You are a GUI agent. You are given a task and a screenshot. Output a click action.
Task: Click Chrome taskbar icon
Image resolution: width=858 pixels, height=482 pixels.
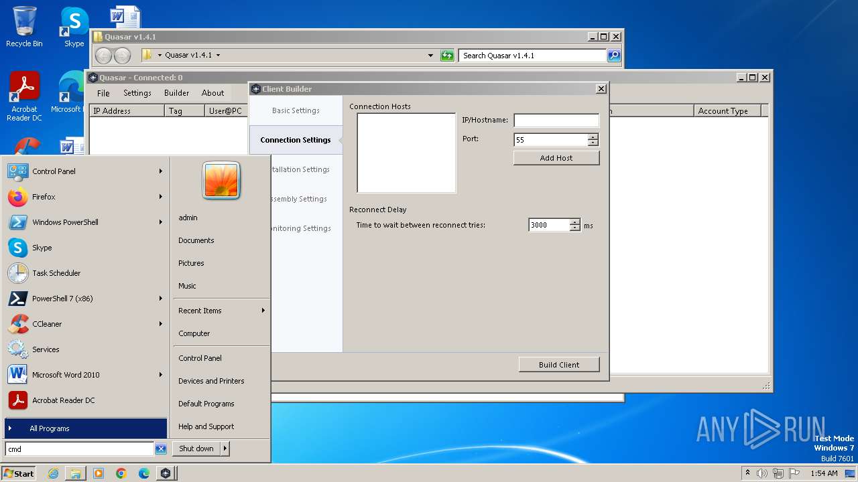click(x=121, y=473)
